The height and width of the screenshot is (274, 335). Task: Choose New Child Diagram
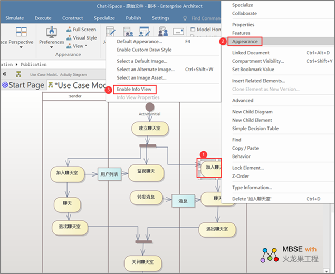coord(252,112)
